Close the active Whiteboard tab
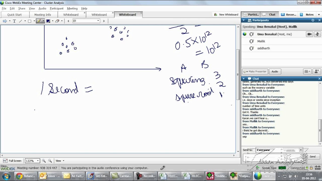 (141, 13)
